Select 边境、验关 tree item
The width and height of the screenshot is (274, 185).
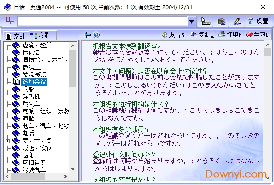[x=37, y=45]
